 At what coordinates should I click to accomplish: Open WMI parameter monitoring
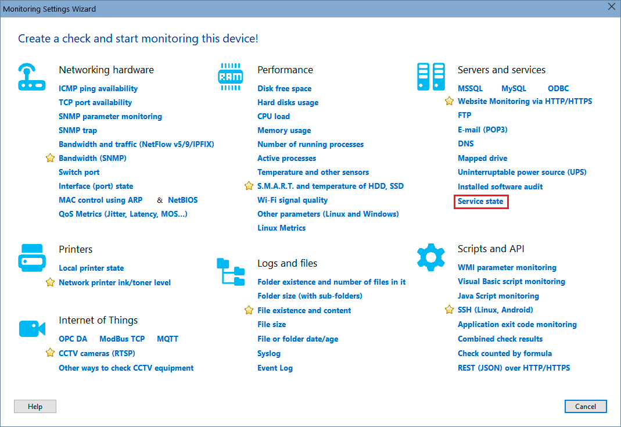[507, 267]
